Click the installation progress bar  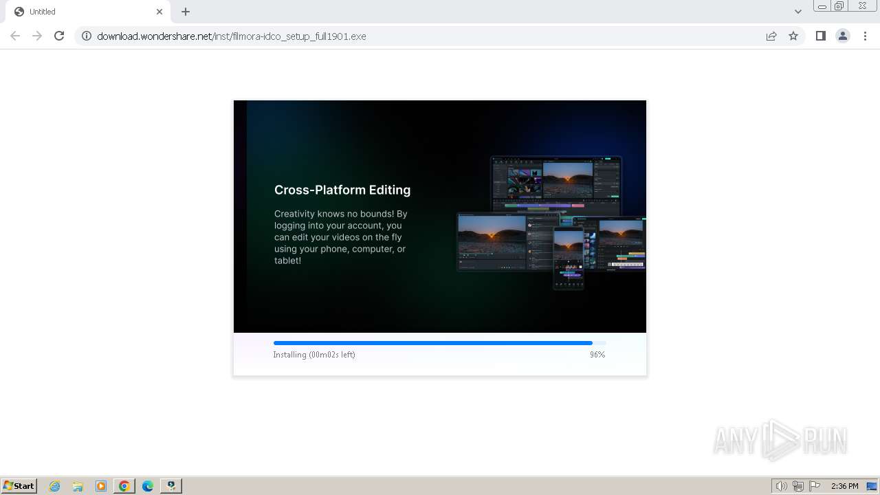tap(440, 343)
